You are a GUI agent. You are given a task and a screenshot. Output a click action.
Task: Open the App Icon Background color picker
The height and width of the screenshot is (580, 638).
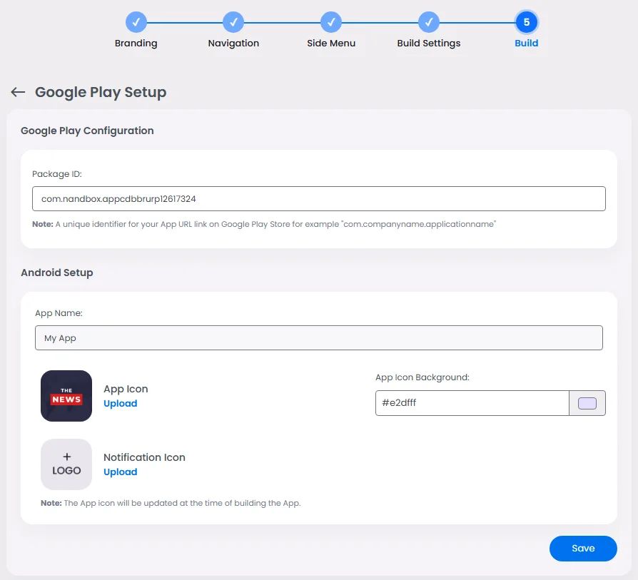tap(587, 403)
